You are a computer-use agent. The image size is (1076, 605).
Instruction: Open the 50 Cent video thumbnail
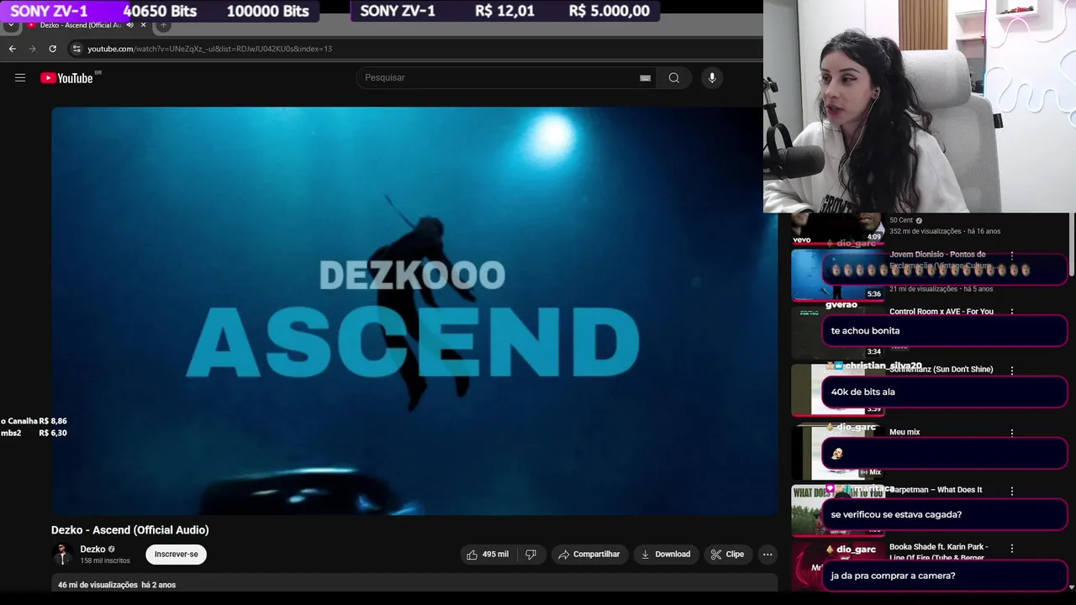pos(838,228)
